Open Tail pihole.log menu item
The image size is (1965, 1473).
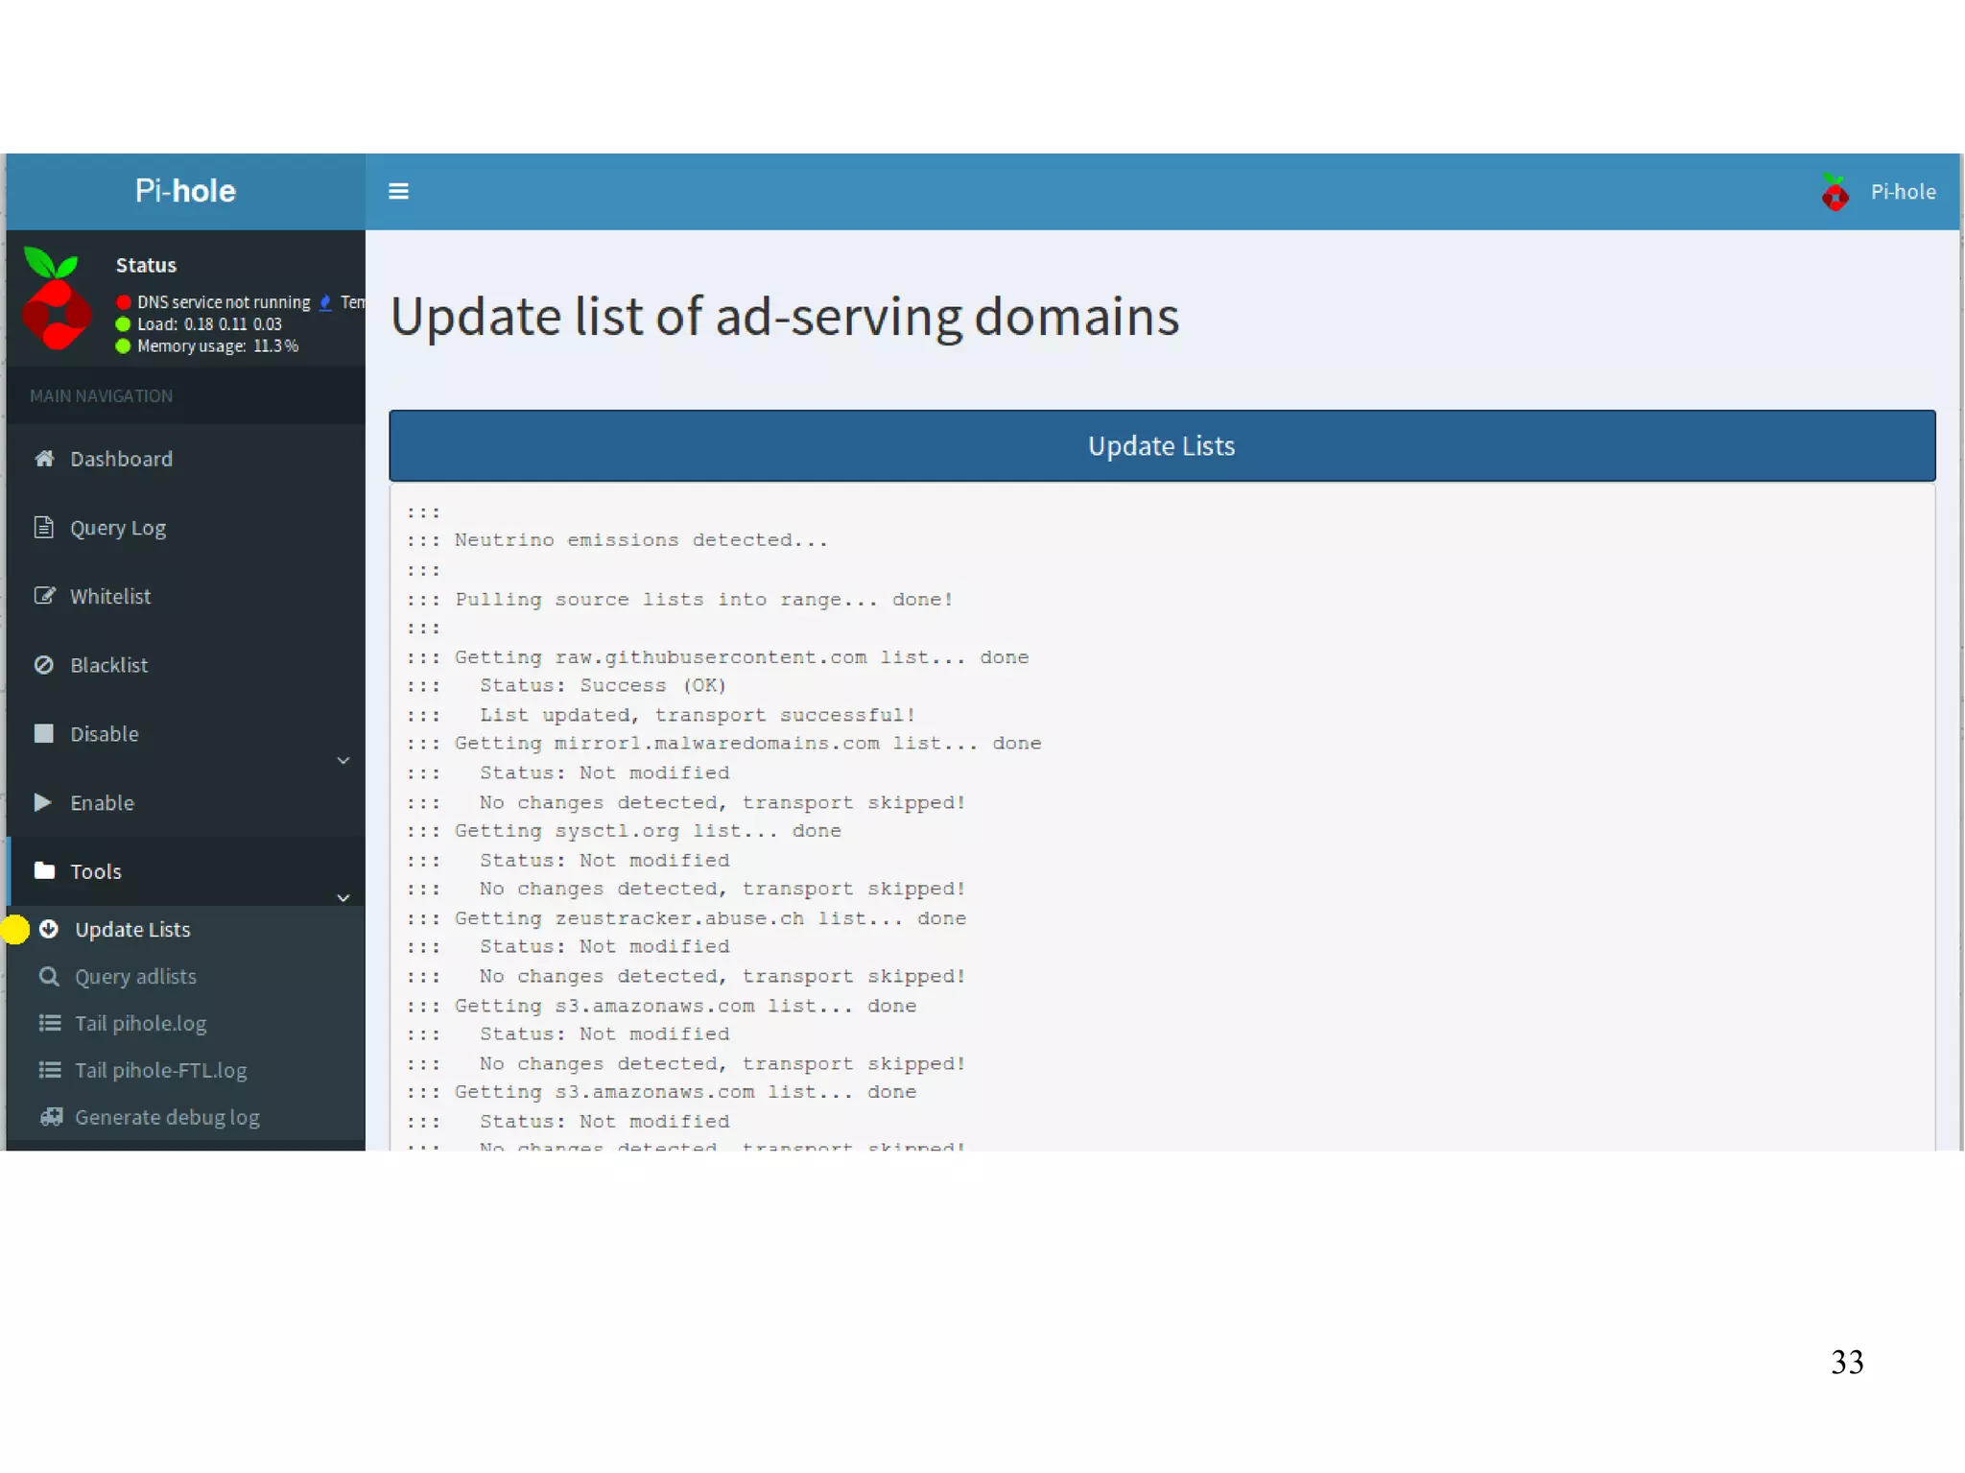(x=140, y=1023)
